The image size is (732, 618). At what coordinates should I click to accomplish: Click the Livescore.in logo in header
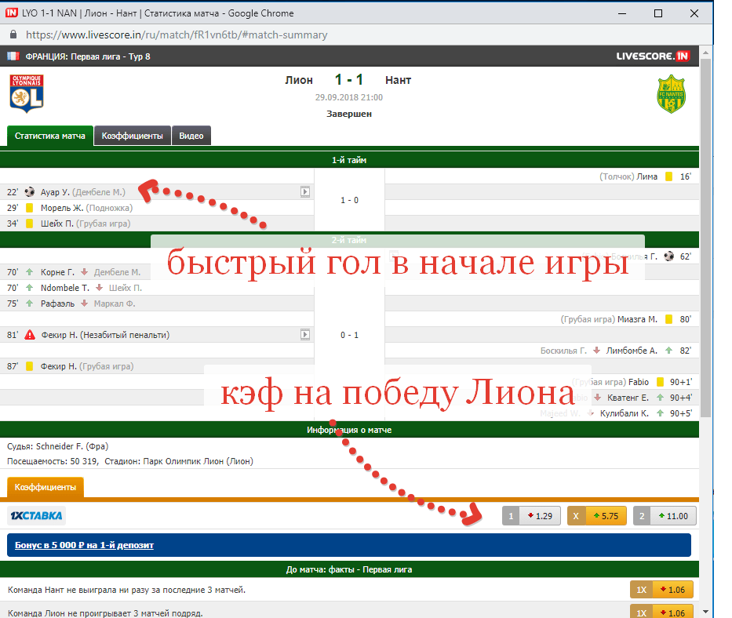click(652, 56)
